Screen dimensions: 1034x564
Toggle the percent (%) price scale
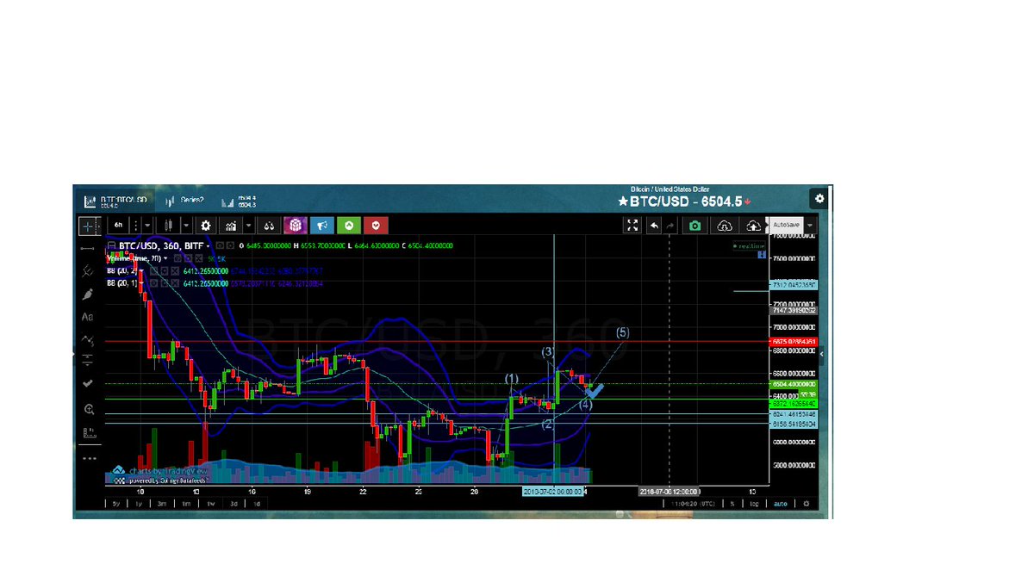coord(732,504)
